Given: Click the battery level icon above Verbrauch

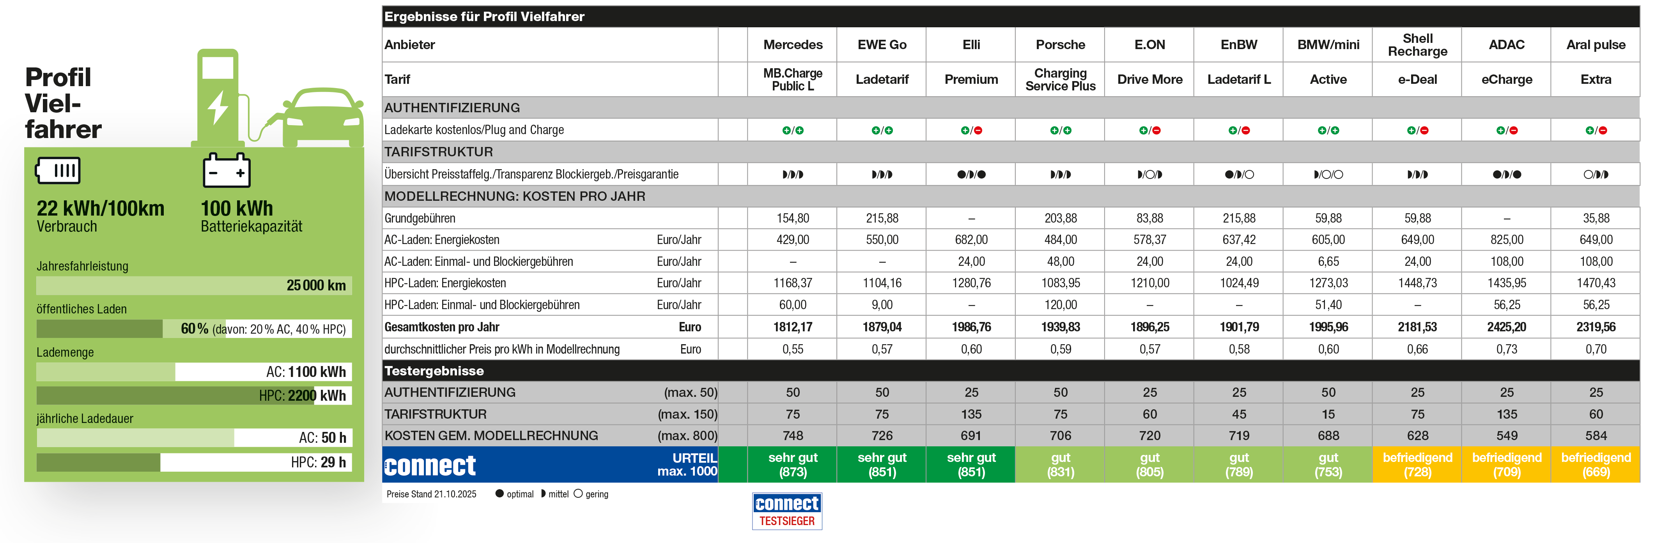Looking at the screenshot, I should 58,170.
